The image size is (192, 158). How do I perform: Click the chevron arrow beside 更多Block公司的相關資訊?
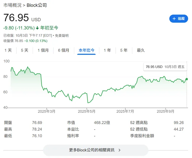click(120, 150)
